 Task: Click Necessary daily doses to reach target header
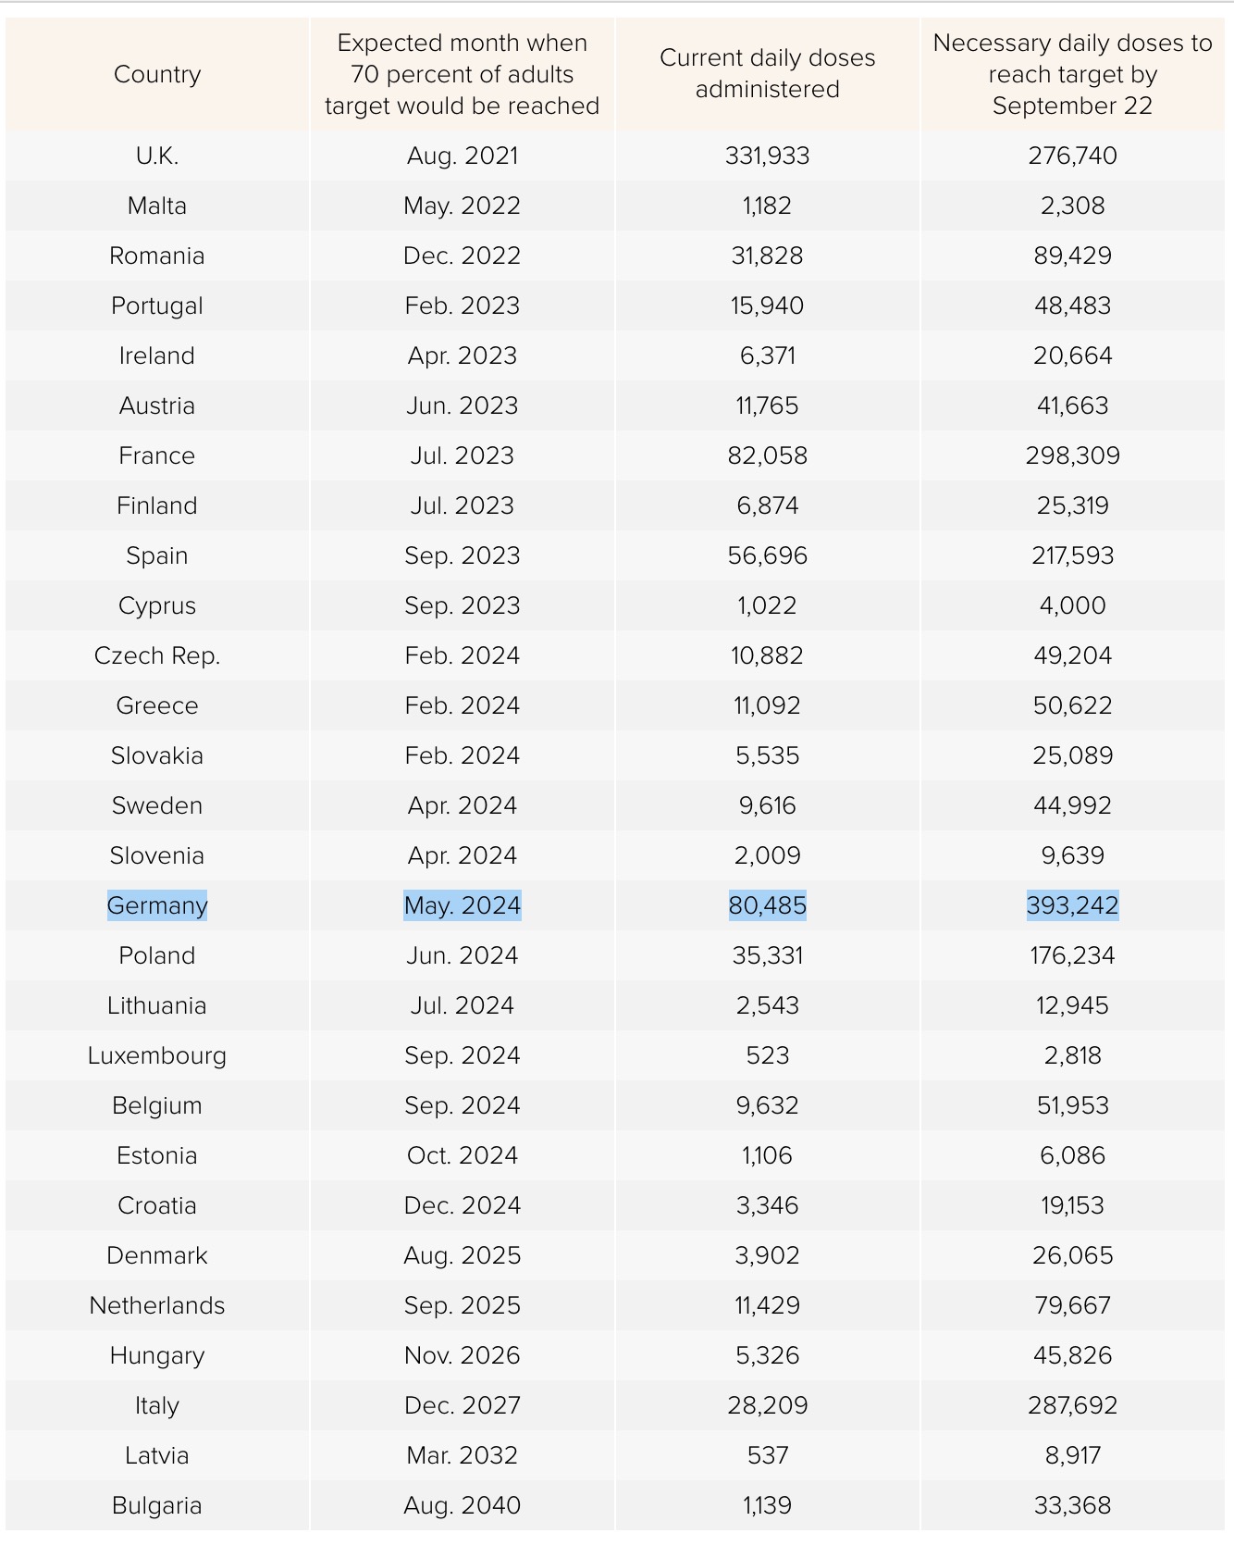[1073, 74]
